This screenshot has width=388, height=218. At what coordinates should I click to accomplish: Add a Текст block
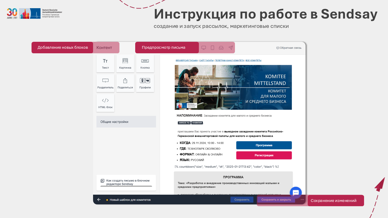click(x=105, y=64)
